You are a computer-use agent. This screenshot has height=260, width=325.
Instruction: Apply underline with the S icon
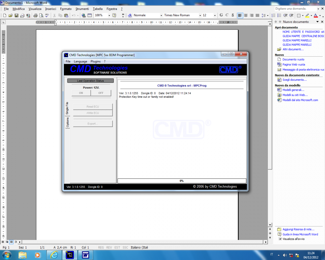(x=233, y=15)
